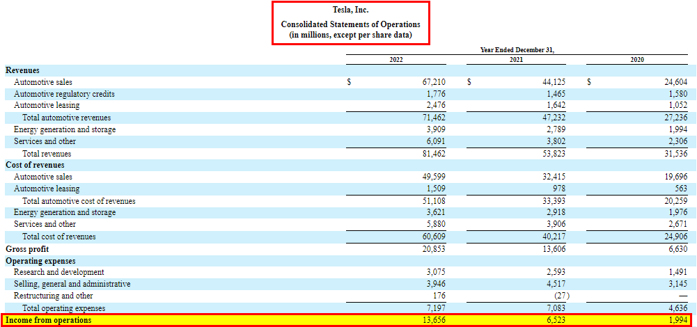Click 'Total automotive cost of revenues' label
697x327 pixels.
click(x=79, y=201)
